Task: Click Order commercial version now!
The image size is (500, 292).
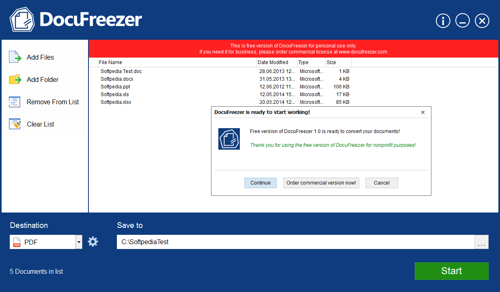Action: pos(321,183)
